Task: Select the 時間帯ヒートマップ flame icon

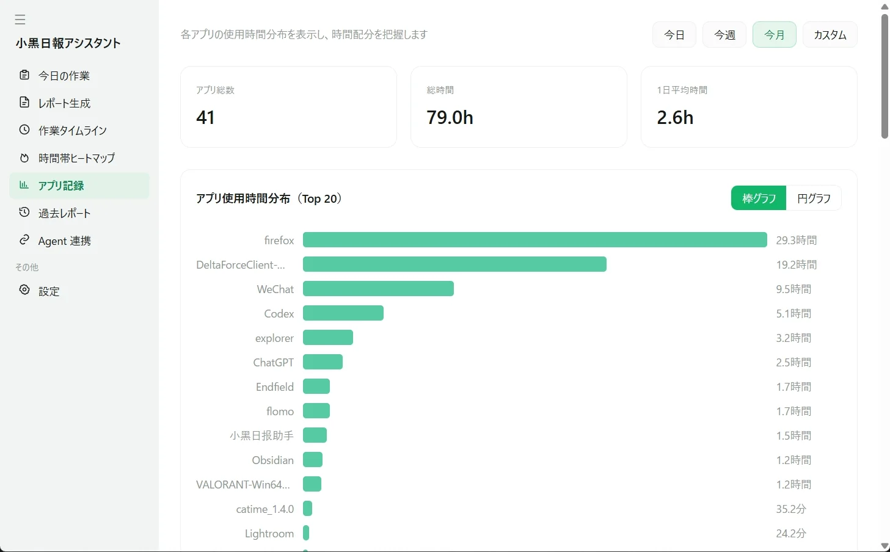Action: (24, 158)
